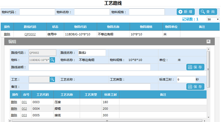Screen dimensions: 221x122
Task: Click the 工艺类型 column header
Action: 91,94
